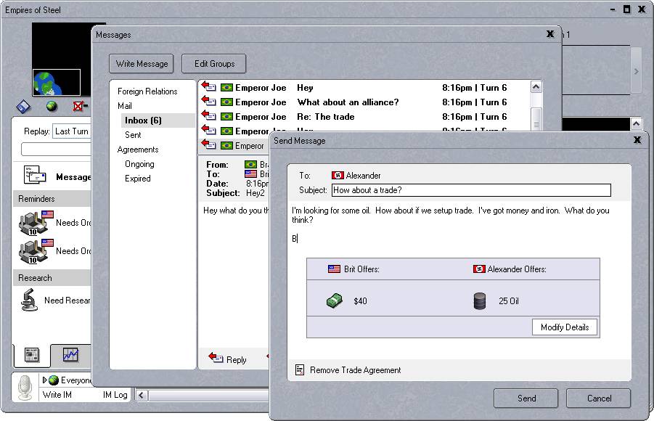Click the first city reminder icon
The width and height of the screenshot is (654, 421).
pyautogui.click(x=33, y=223)
